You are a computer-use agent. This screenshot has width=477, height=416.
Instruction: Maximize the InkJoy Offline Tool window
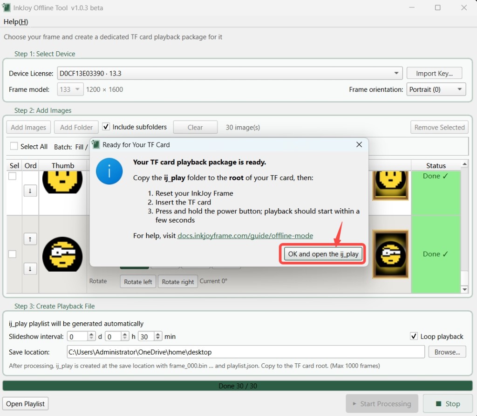click(x=437, y=7)
